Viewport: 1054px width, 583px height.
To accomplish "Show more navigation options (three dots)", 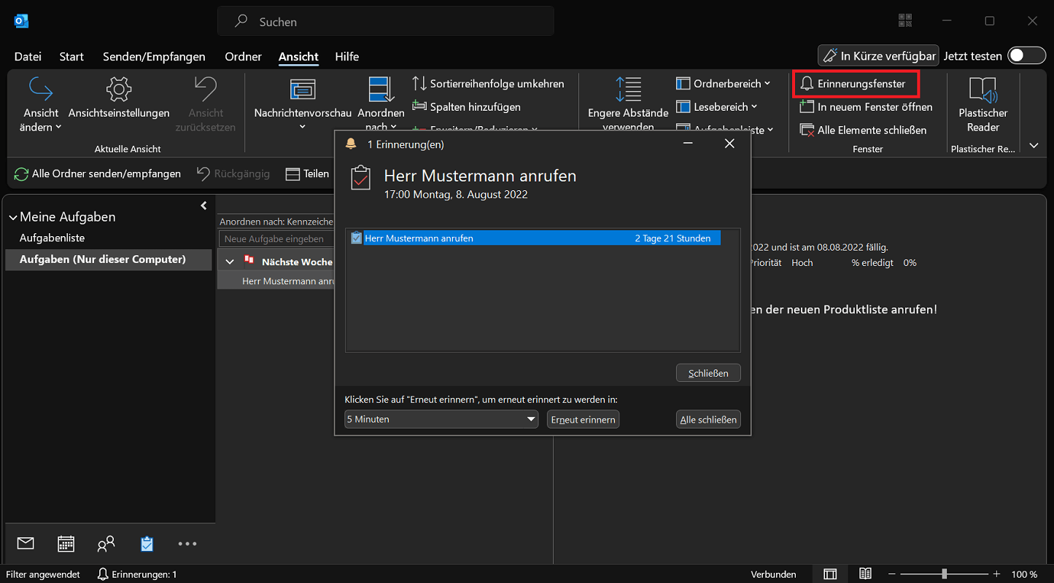I will tap(187, 544).
